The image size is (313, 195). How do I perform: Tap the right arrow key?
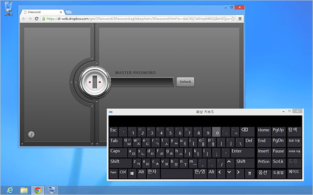240,174
